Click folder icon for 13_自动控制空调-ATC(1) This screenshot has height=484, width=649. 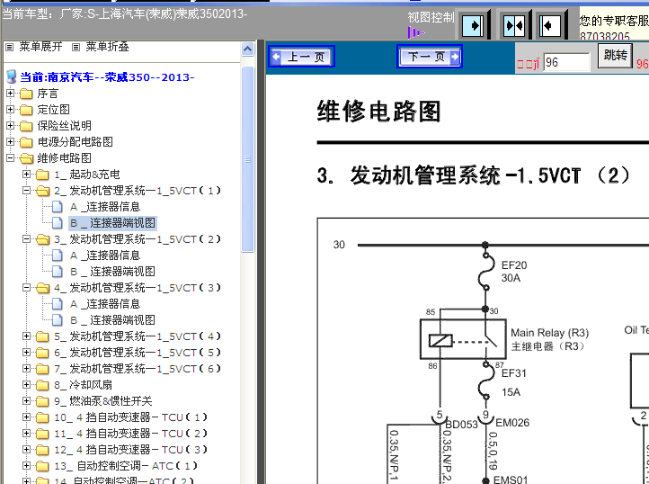42,466
